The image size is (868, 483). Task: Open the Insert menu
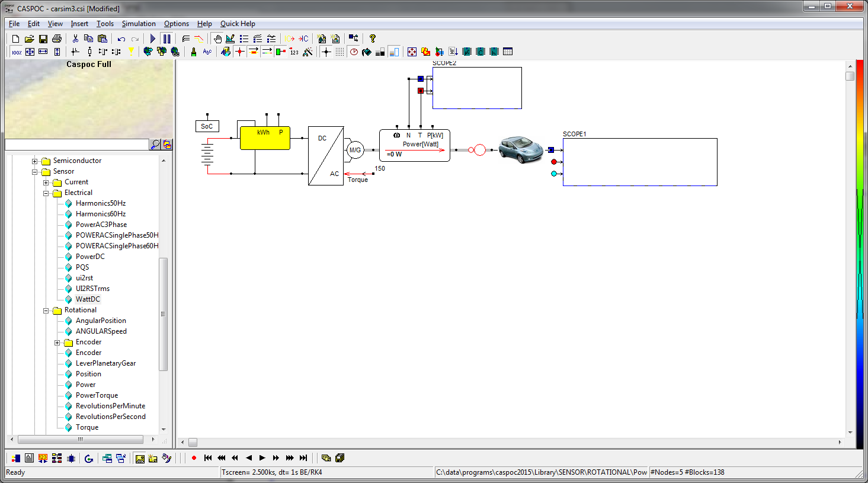(x=79, y=24)
